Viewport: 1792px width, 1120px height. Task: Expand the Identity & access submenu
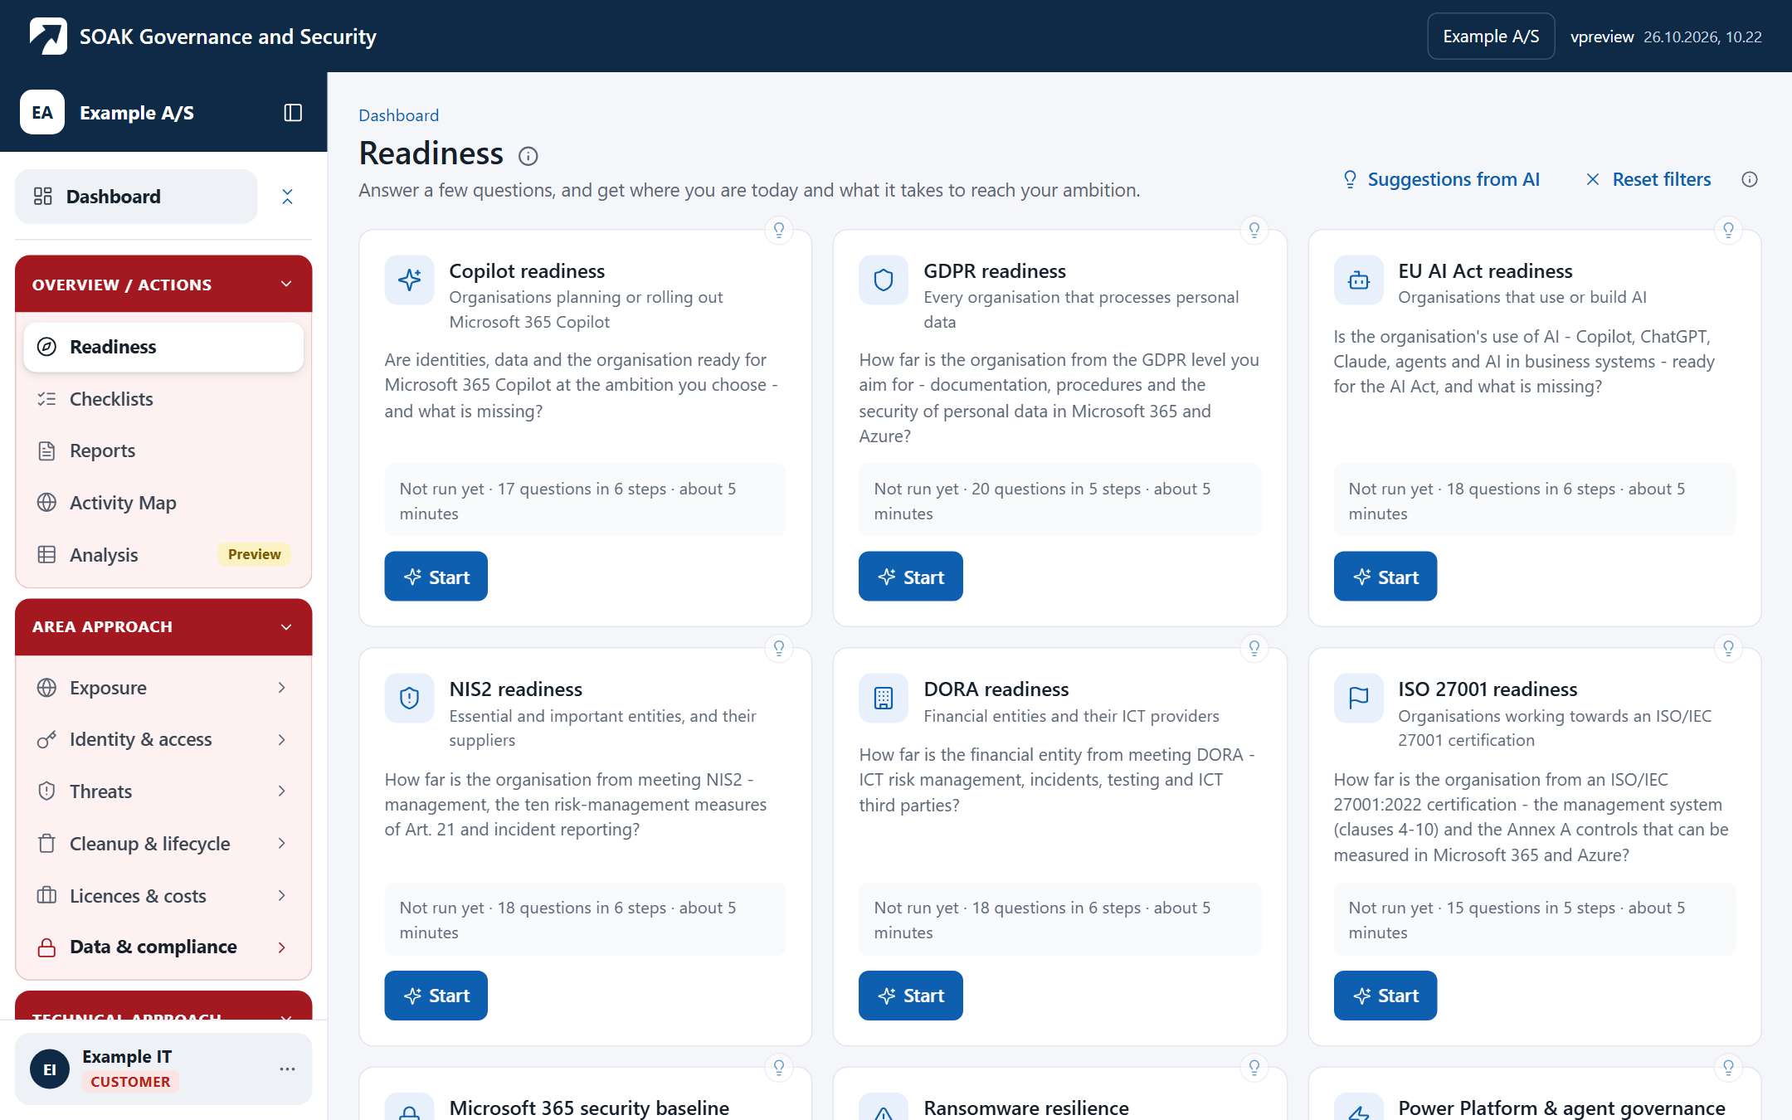(282, 739)
